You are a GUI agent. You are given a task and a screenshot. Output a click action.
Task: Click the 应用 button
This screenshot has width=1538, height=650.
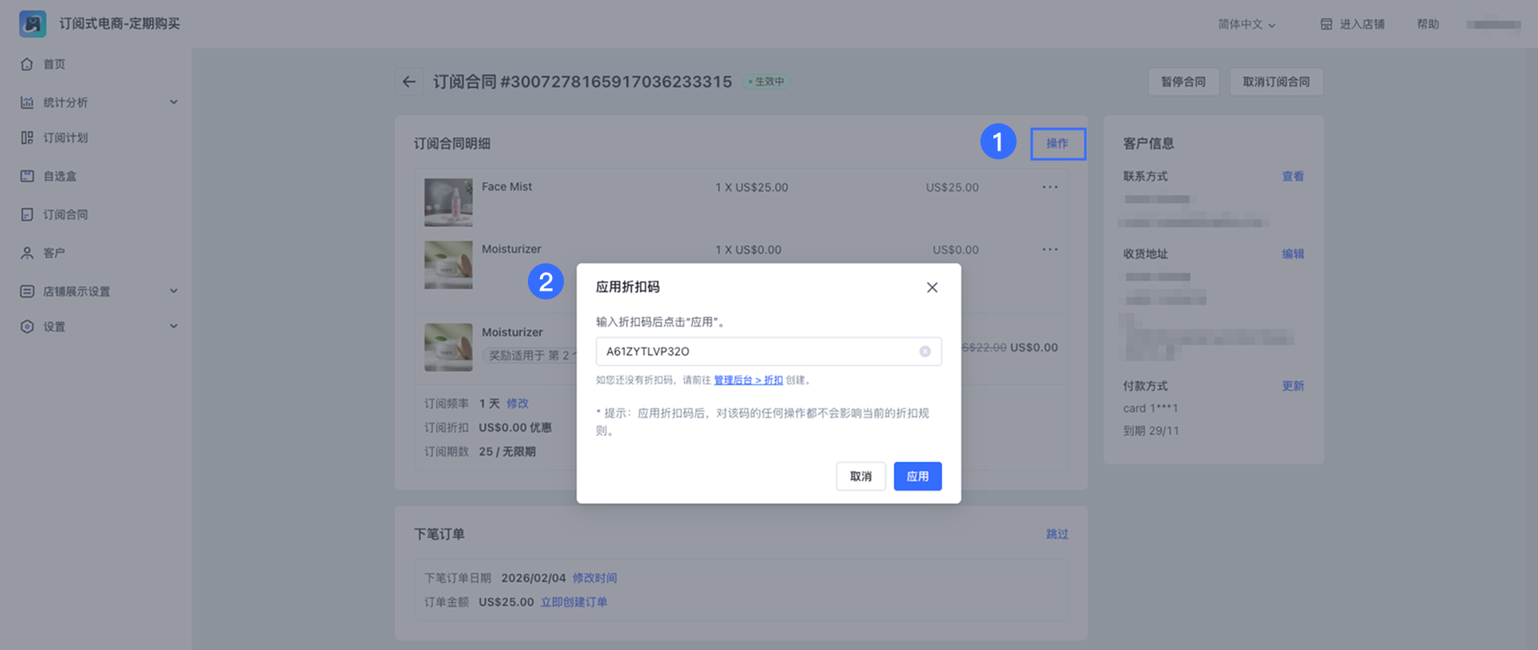pyautogui.click(x=918, y=476)
